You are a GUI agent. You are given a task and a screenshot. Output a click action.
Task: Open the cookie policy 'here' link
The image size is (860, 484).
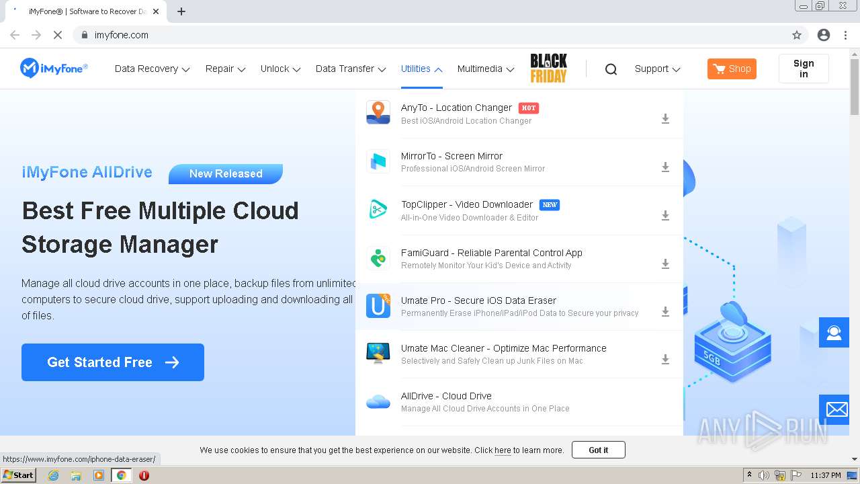(503, 450)
